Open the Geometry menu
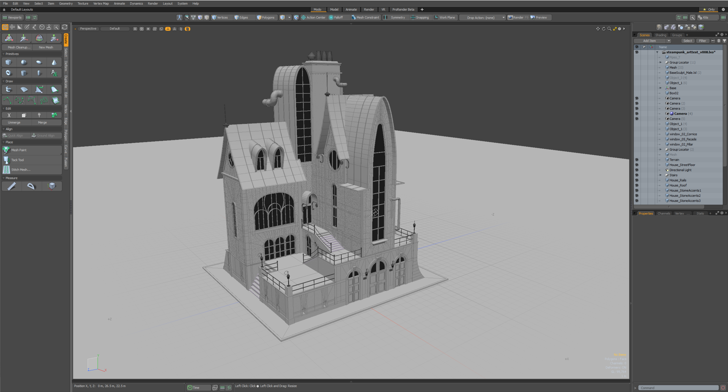 click(x=66, y=3)
